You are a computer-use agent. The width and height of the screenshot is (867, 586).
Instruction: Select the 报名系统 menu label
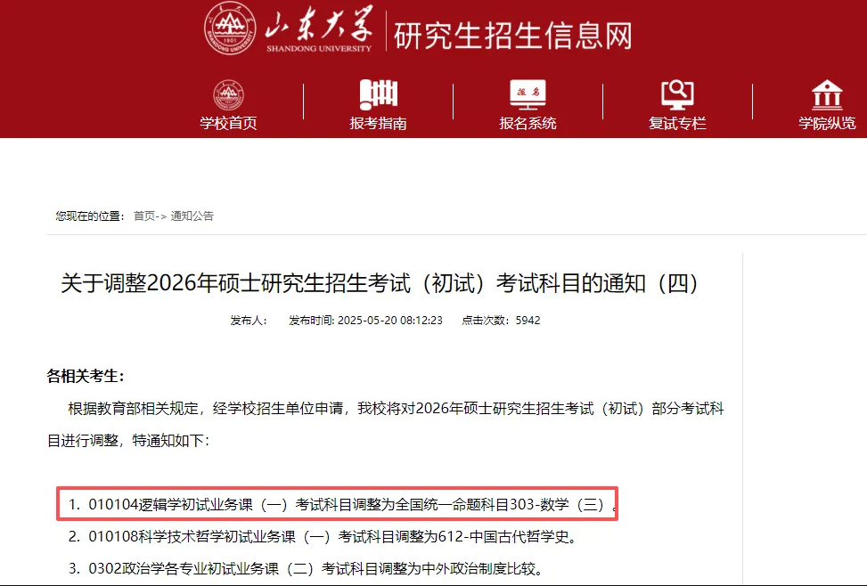pyautogui.click(x=528, y=123)
